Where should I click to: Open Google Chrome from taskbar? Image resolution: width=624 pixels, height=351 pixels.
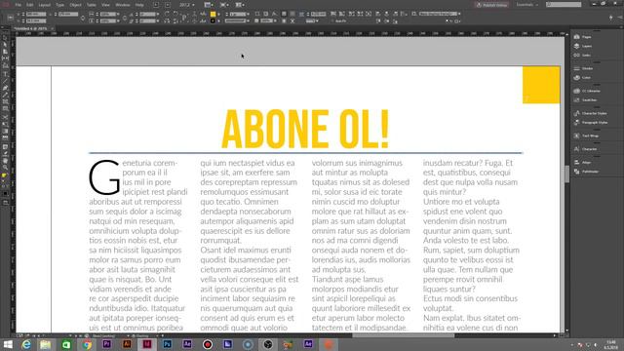pyautogui.click(x=87, y=344)
